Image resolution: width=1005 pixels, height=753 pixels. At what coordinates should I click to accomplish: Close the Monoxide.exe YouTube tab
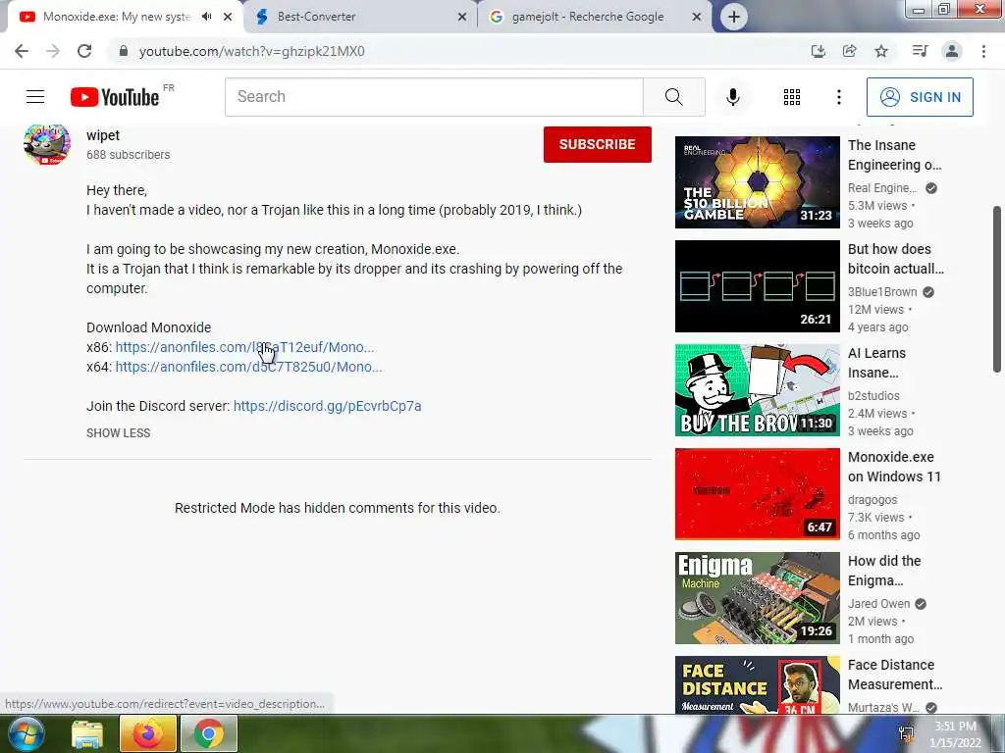tap(228, 17)
